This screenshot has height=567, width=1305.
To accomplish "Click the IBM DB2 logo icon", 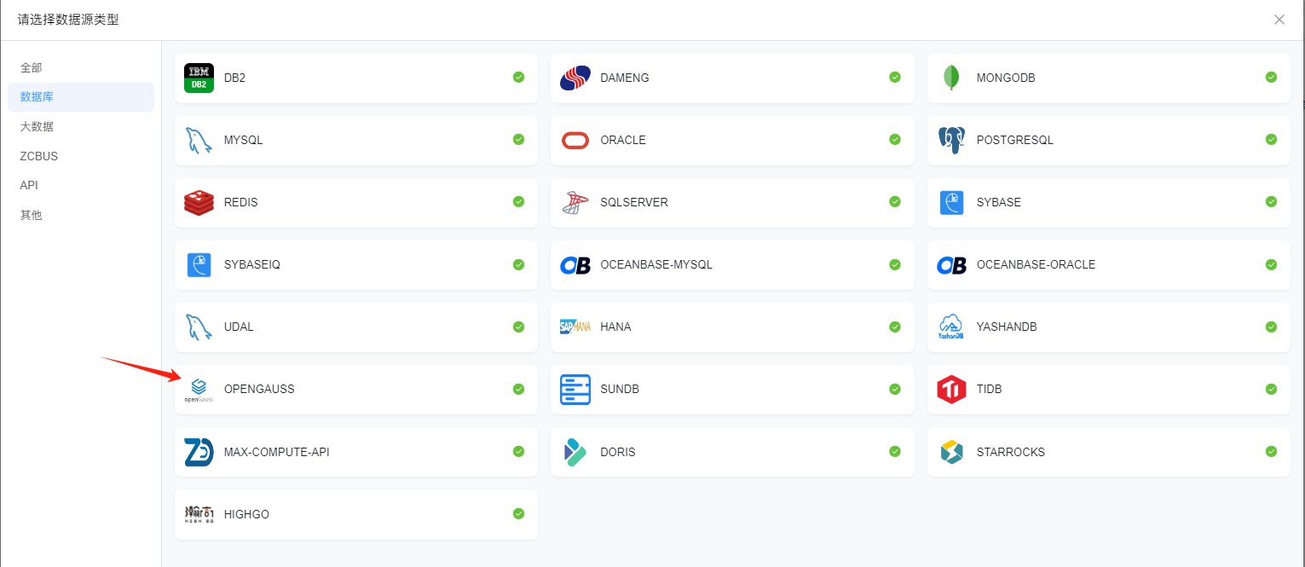I will (x=199, y=78).
